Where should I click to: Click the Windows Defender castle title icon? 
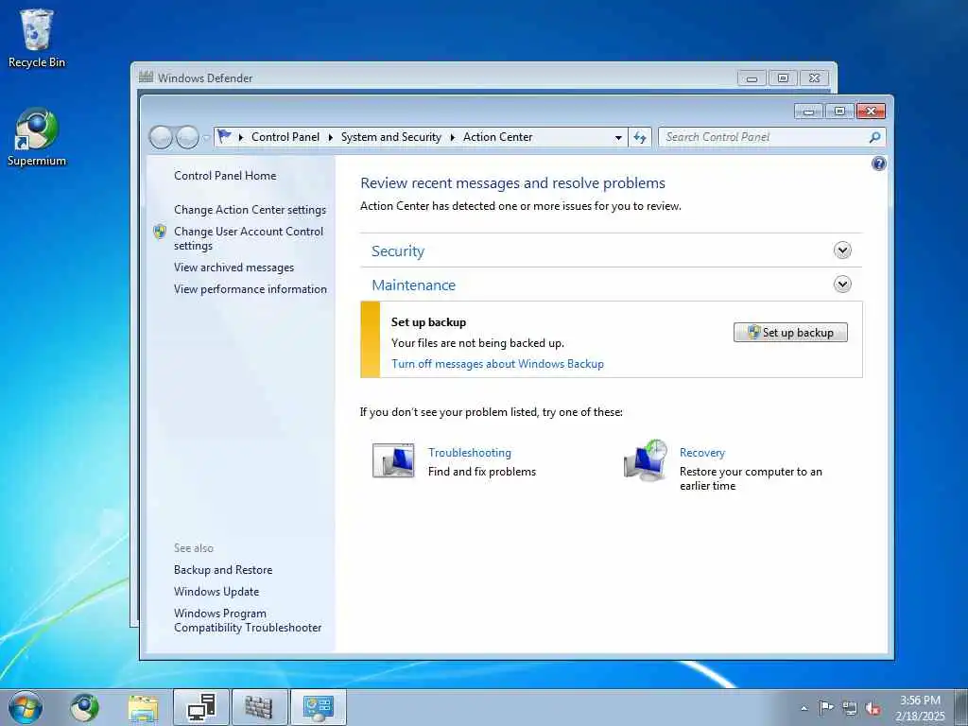click(146, 78)
